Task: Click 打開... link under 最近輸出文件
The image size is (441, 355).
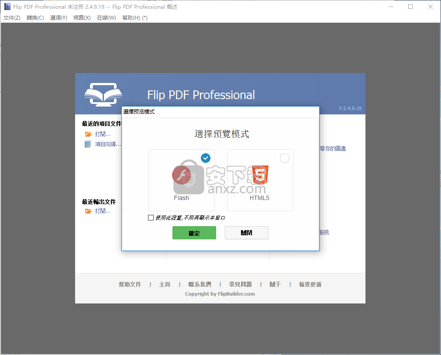Action: point(103,211)
